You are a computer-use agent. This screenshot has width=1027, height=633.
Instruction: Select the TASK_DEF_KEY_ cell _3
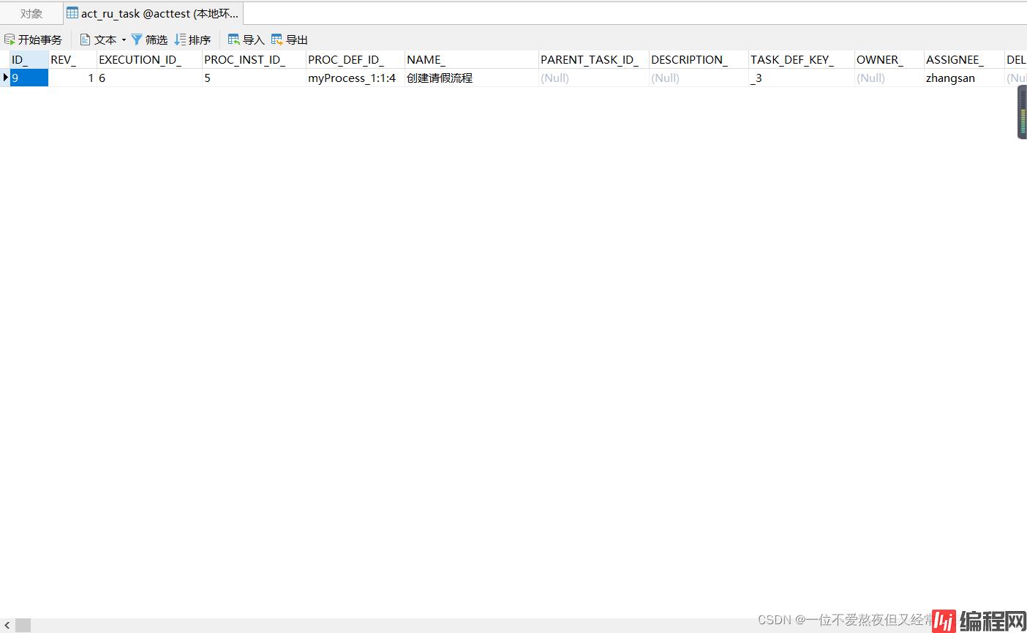(x=802, y=78)
